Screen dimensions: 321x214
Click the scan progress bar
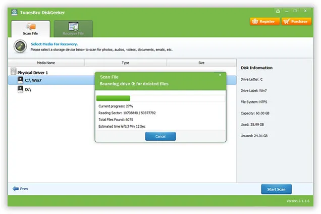click(160, 98)
